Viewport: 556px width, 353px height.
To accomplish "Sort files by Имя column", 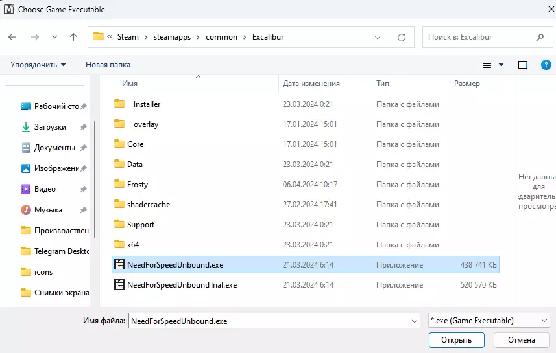I will [x=130, y=84].
